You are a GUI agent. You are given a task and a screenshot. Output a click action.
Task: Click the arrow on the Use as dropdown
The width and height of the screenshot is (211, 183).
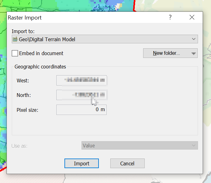[x=194, y=146]
